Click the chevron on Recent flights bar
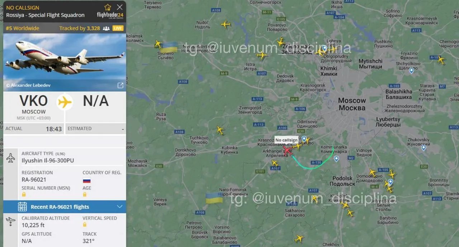This screenshot has width=459, height=247. tap(120, 206)
